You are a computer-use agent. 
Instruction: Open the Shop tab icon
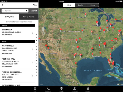(35, 89)
